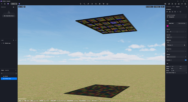This screenshot has width=188, height=102.
Task: Open the navigation mode dropdown at viewport top-left
Action: click(20, 7)
